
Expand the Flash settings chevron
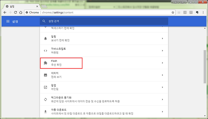click(162, 63)
